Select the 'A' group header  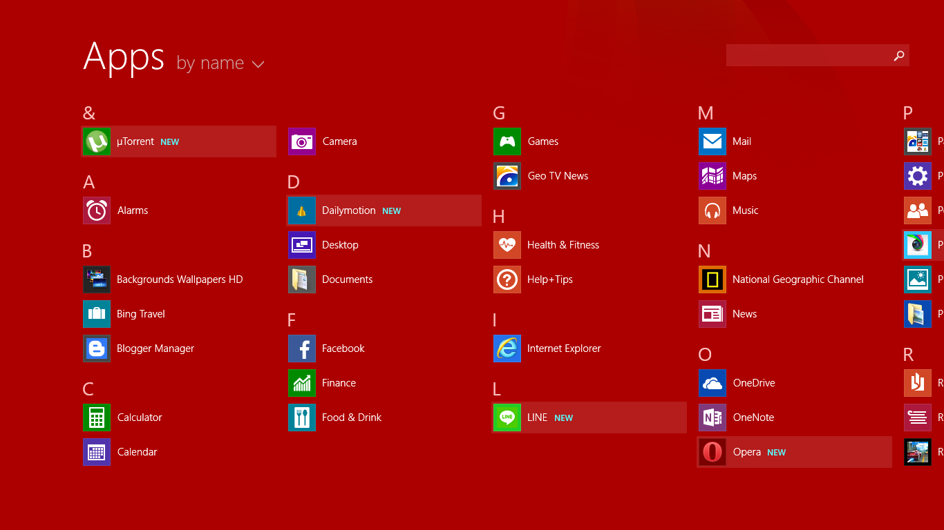(88, 182)
